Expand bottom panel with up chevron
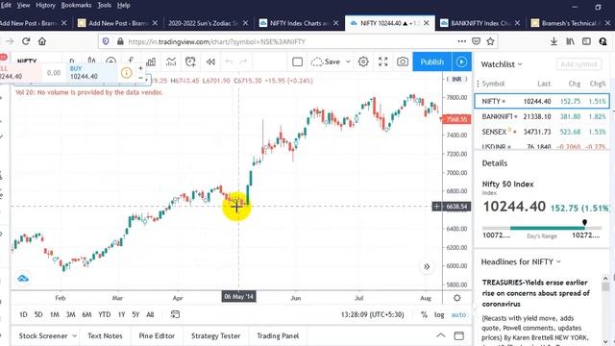The height and width of the screenshot is (346, 615). tap(441, 335)
